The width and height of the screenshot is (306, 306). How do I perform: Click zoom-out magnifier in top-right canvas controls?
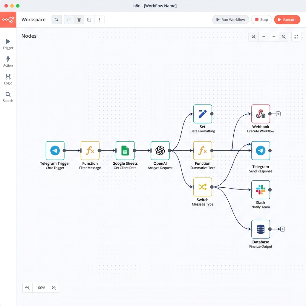(253, 36)
